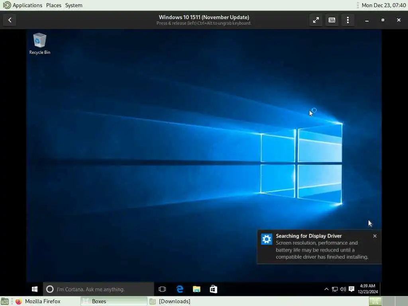Minimize the Boxes window
This screenshot has height=306, width=408.
tap(367, 20)
